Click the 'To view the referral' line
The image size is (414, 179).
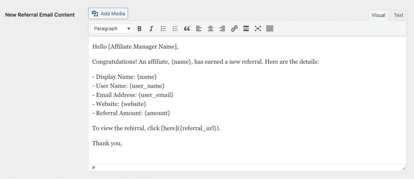pos(156,128)
